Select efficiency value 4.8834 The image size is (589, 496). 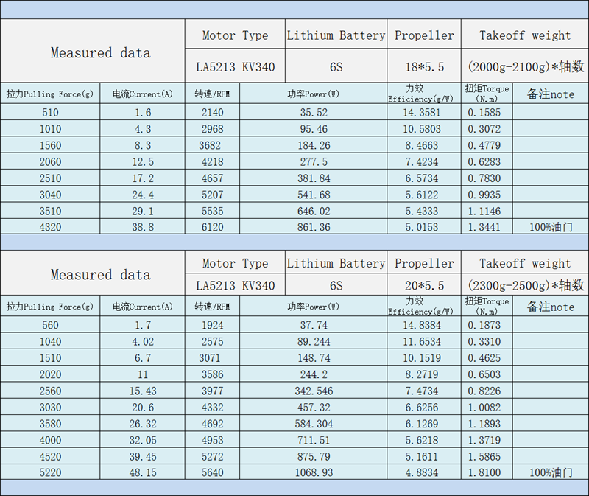[x=424, y=472]
